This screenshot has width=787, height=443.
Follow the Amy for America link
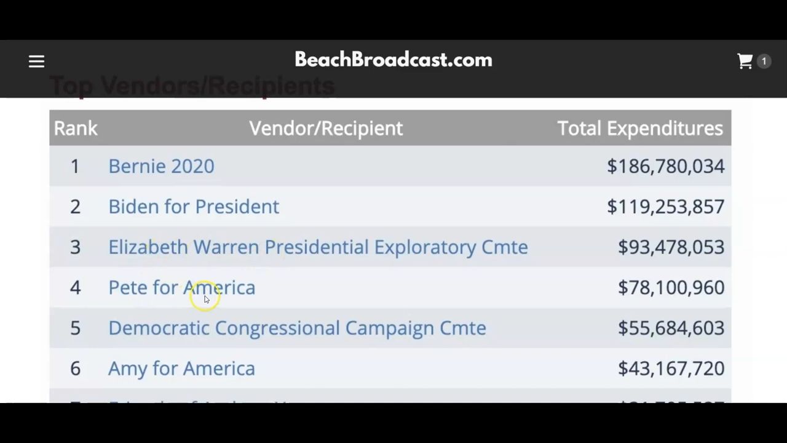[x=181, y=369]
